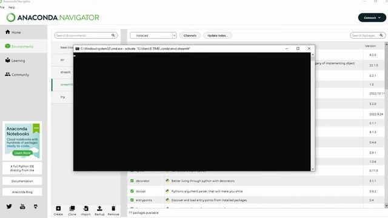Click the cmd scrollbar up arrow
This screenshot has height=218, width=388.
click(313, 54)
